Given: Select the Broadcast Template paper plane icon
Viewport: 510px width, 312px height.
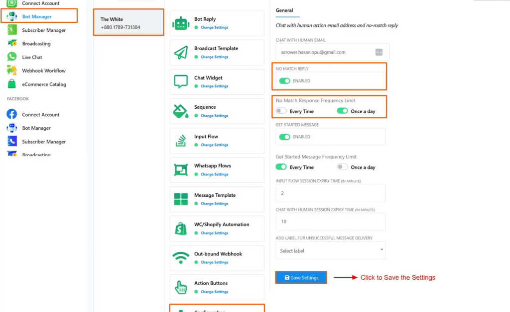Looking at the screenshot, I should (181, 53).
